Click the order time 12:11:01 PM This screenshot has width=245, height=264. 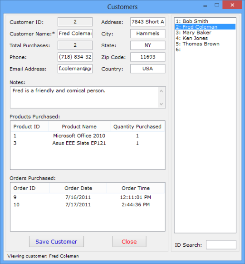point(136,197)
